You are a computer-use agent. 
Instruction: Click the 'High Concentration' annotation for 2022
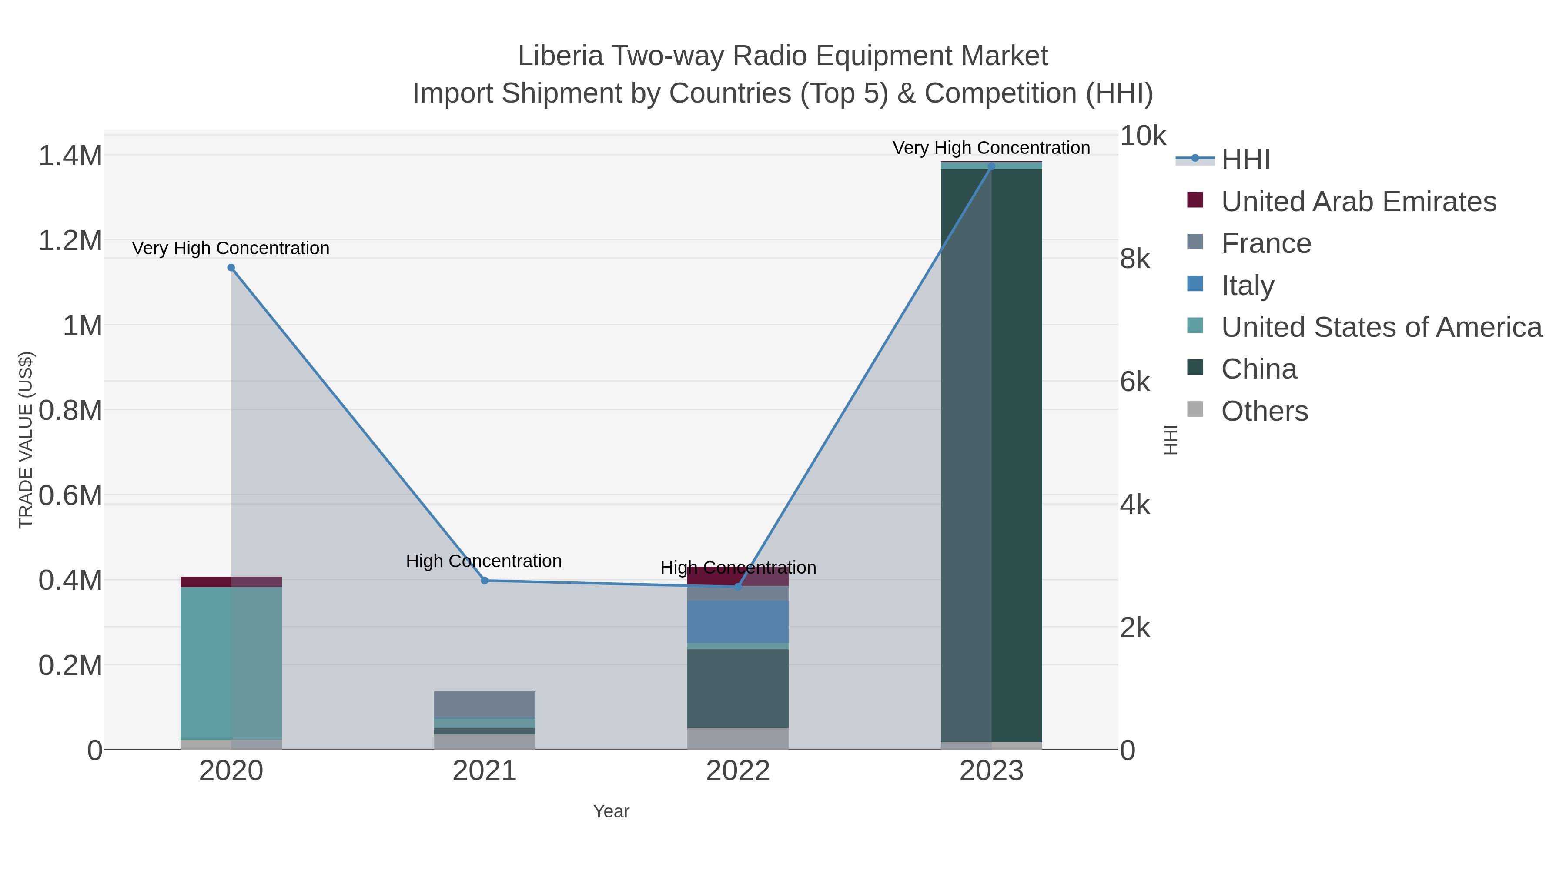point(738,567)
